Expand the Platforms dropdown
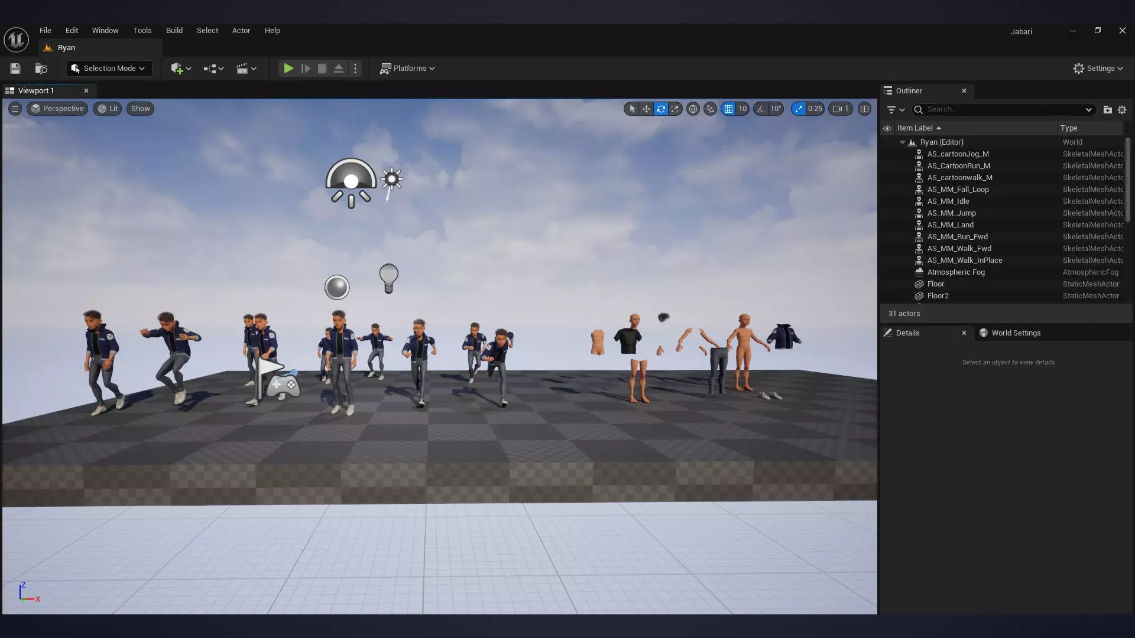1135x638 pixels. pyautogui.click(x=407, y=69)
